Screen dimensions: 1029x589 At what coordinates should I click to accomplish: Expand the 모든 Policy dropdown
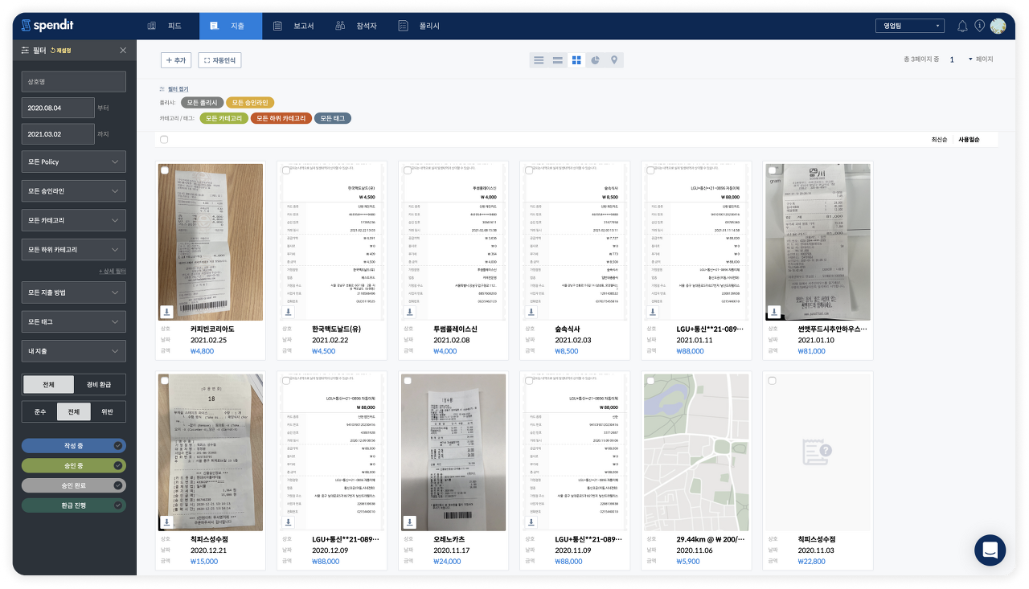tap(74, 162)
